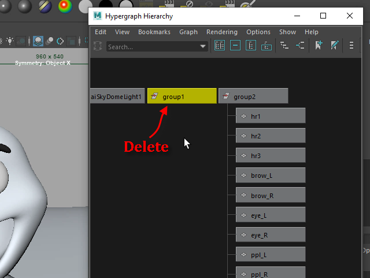Switch to scene hierarchy view icon
This screenshot has height=278, width=370.
point(284,46)
